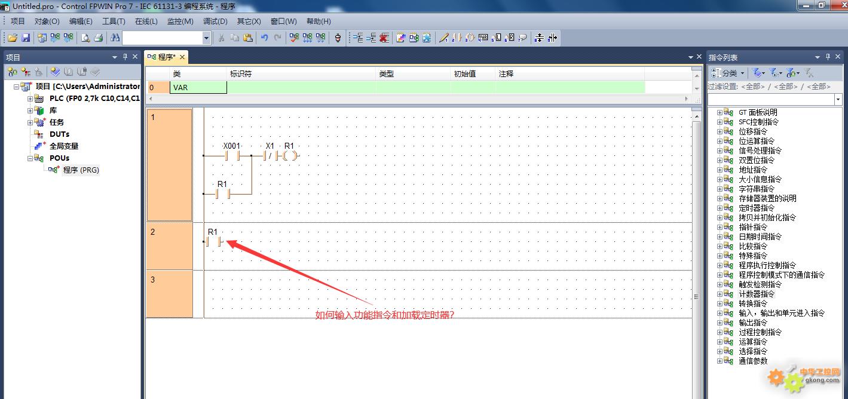Open print preview in the main toolbar

point(85,38)
